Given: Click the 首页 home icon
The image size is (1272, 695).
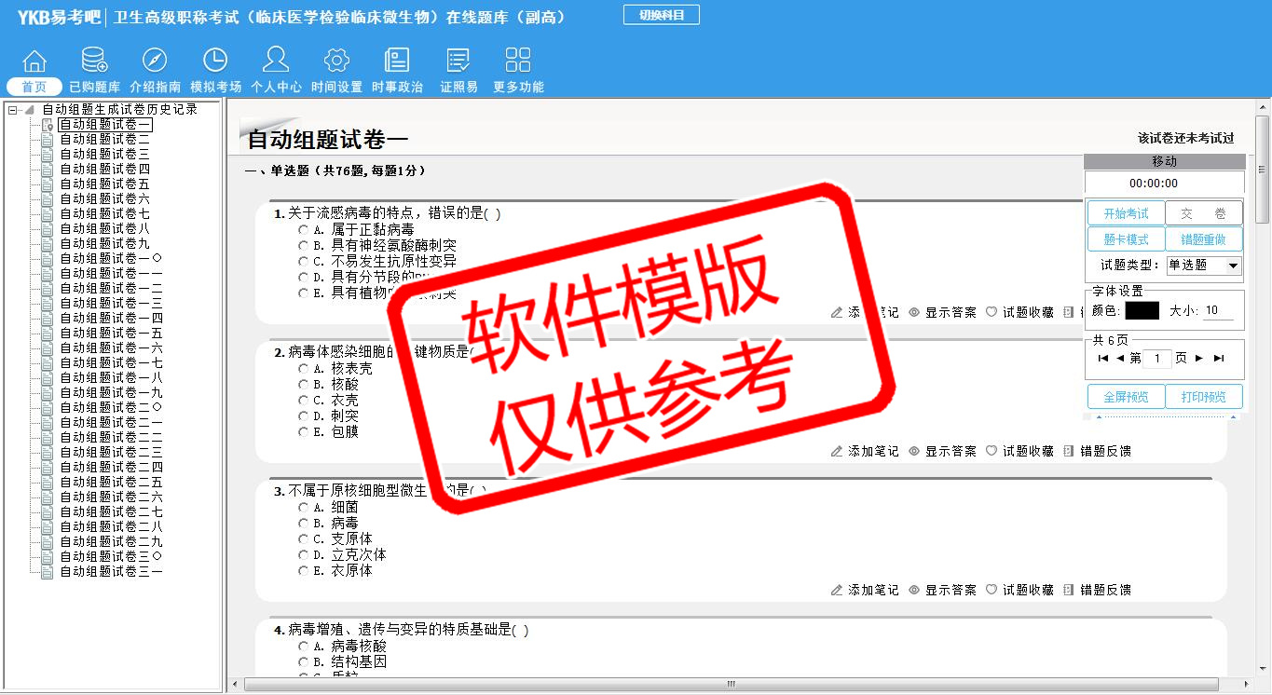Looking at the screenshot, I should [34, 61].
